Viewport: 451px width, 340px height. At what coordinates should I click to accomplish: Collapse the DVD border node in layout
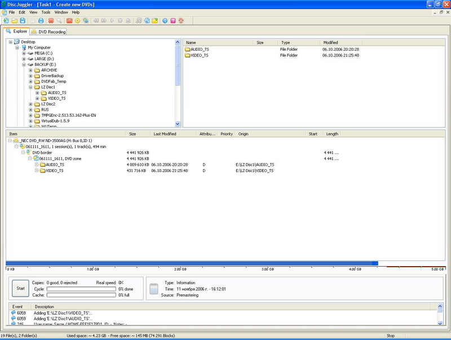pyautogui.click(x=23, y=152)
